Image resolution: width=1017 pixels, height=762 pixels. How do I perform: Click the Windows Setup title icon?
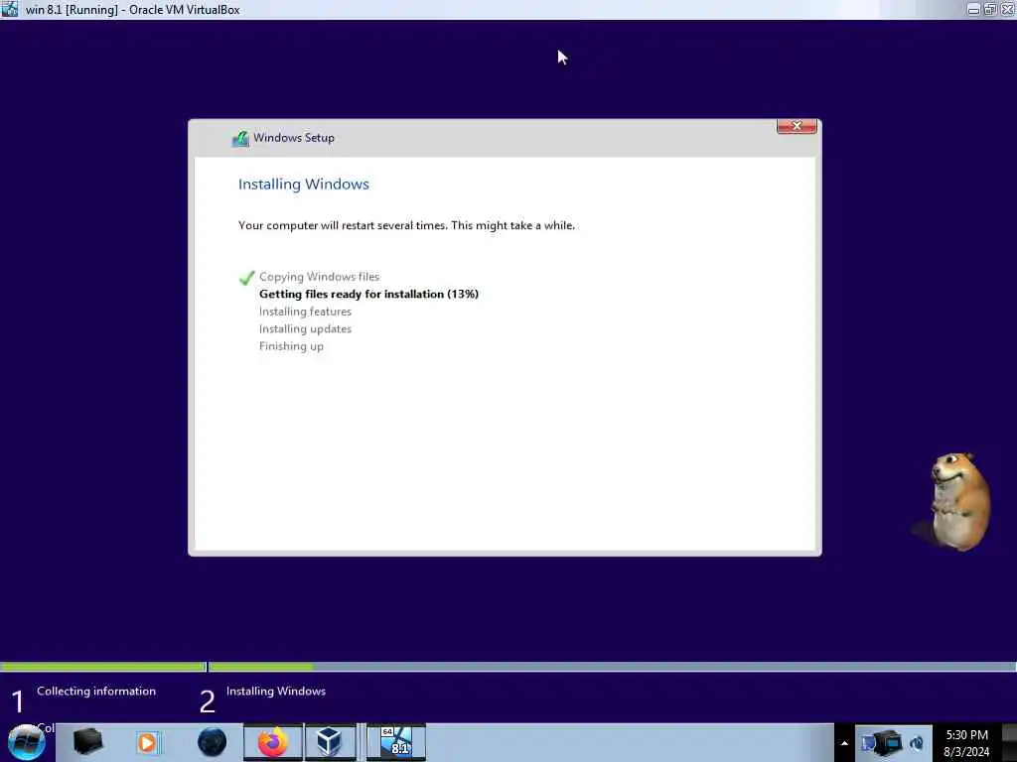(x=240, y=138)
